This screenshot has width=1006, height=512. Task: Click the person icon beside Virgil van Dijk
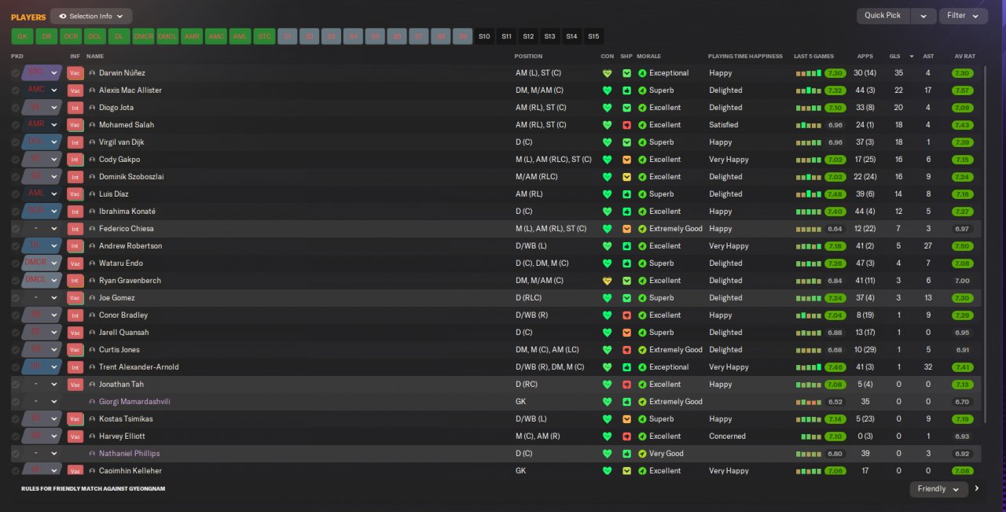pos(92,142)
